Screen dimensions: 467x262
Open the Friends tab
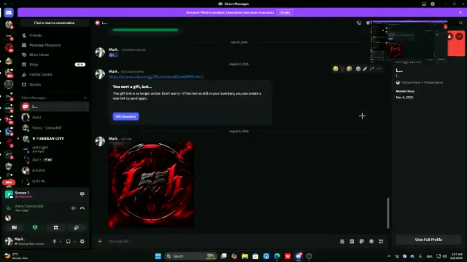click(x=54, y=35)
